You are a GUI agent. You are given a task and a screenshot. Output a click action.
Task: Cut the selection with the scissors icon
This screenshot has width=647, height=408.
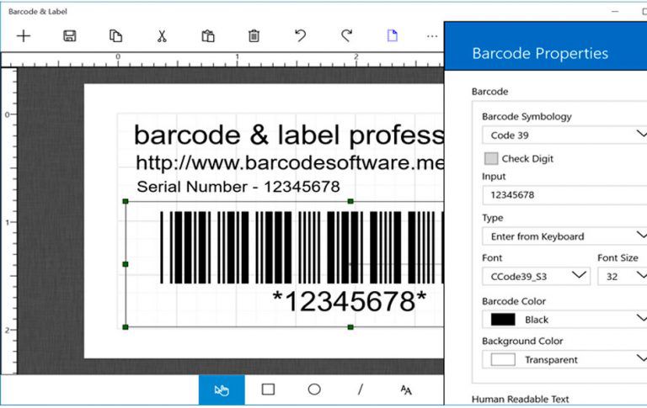(x=162, y=35)
